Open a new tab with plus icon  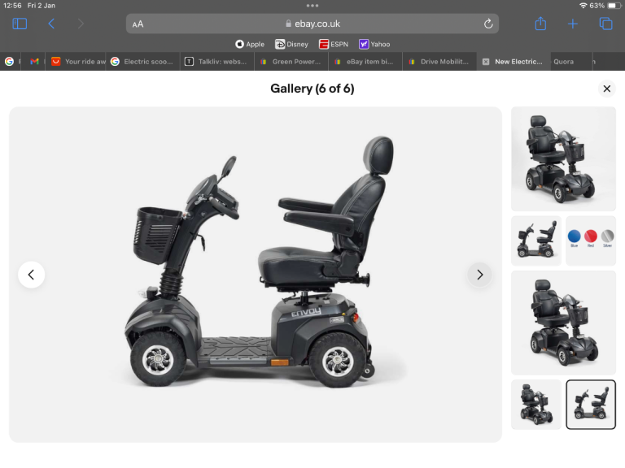573,24
